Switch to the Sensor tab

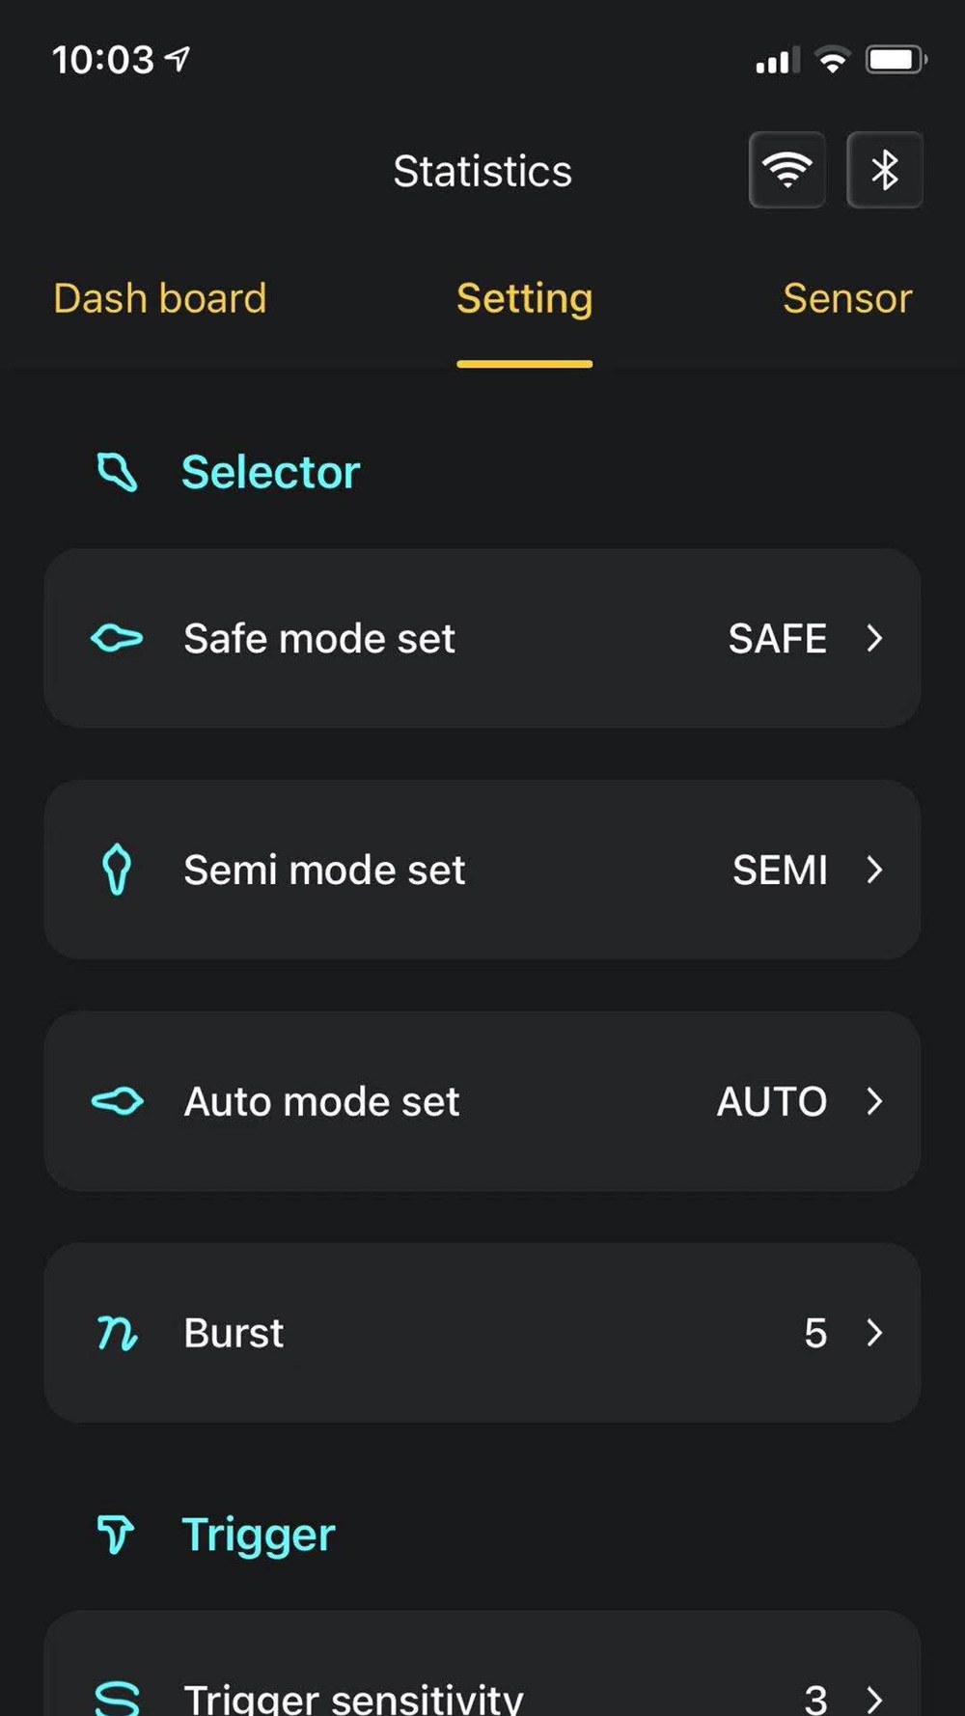[x=847, y=298]
